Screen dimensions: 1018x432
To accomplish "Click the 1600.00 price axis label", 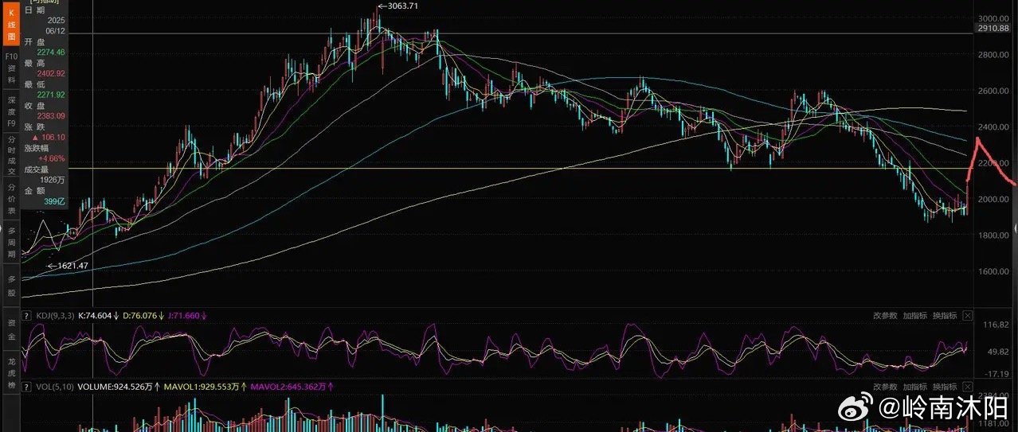I will (993, 271).
